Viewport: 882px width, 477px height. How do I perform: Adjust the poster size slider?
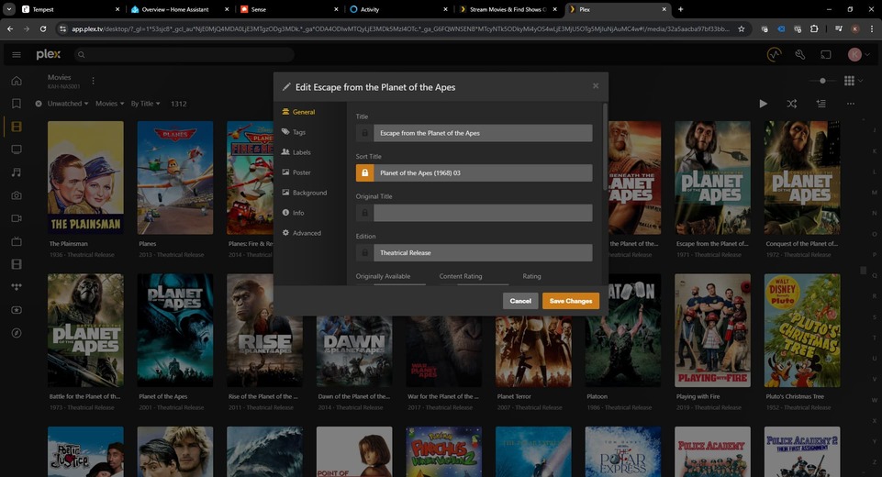pos(822,81)
